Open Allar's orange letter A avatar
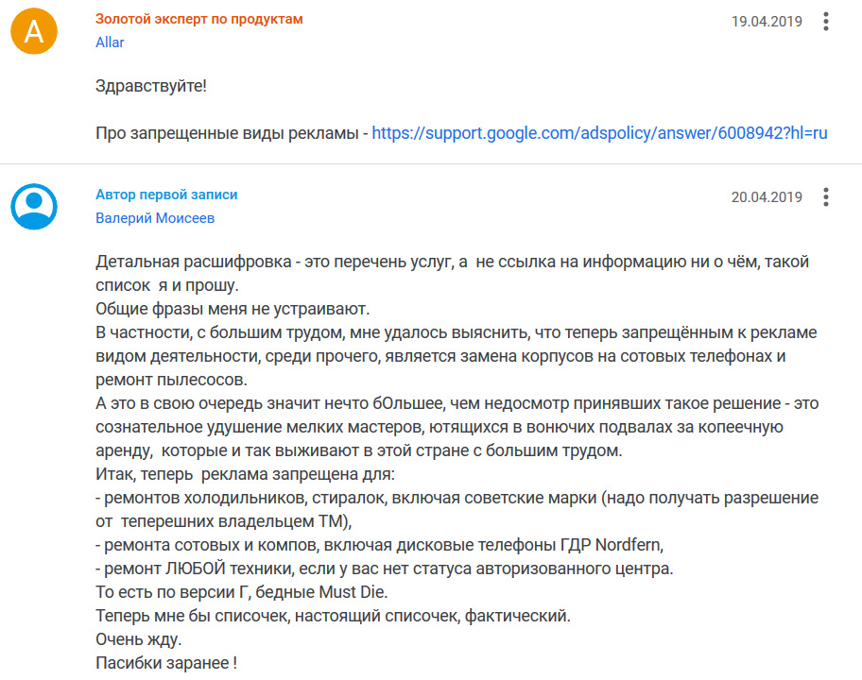862x680 pixels. (34, 31)
